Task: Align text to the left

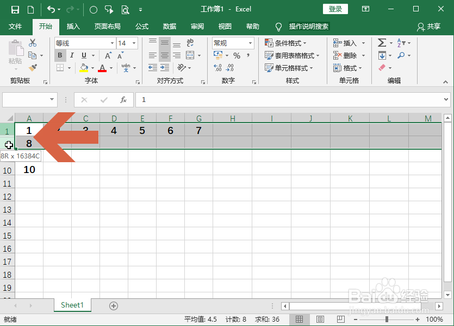Action: [x=153, y=55]
